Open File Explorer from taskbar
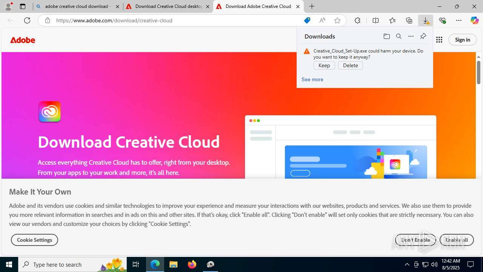 click(x=174, y=264)
